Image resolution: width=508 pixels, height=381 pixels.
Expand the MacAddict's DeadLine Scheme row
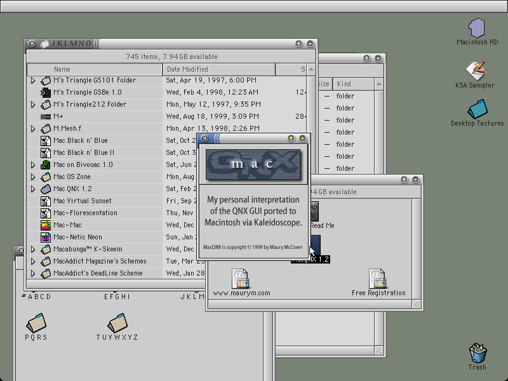coord(33,274)
